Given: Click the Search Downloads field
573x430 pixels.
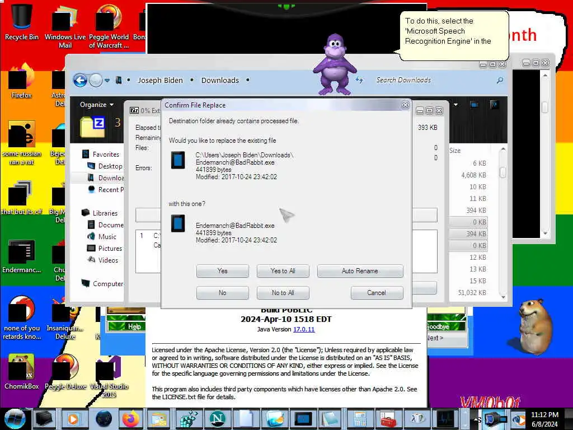Looking at the screenshot, I should click(x=435, y=80).
